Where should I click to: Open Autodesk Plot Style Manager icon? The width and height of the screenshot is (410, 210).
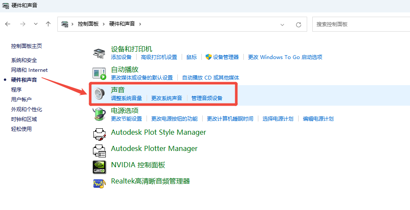99,134
